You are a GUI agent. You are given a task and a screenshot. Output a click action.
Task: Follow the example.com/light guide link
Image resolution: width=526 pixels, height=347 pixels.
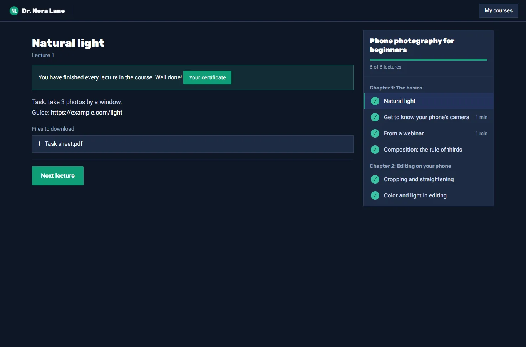tap(87, 113)
